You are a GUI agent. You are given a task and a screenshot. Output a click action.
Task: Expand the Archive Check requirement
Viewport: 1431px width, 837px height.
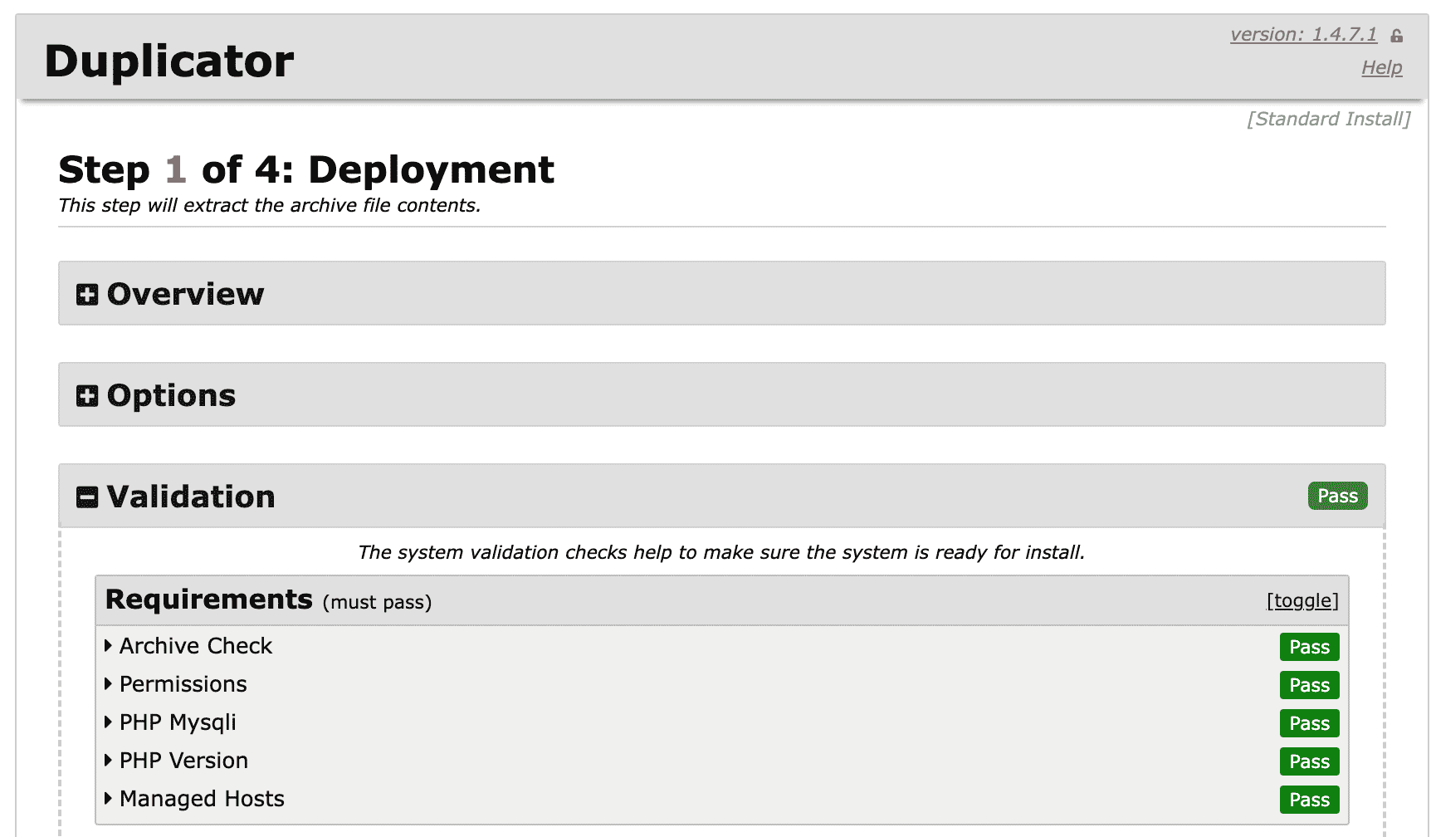pos(195,646)
